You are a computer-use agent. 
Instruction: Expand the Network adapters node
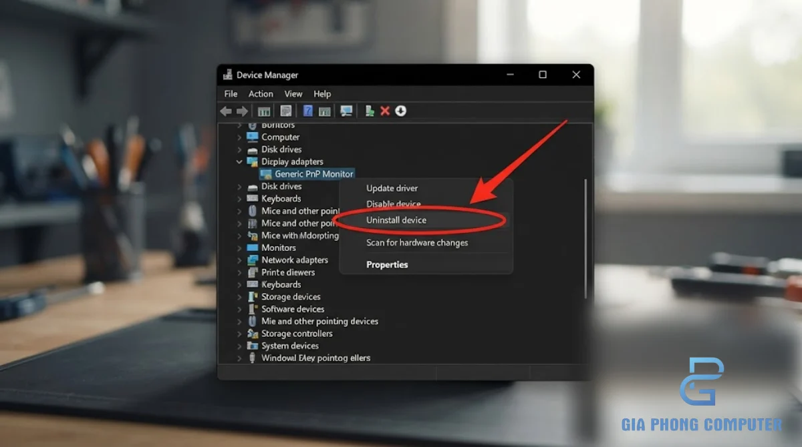tap(240, 260)
